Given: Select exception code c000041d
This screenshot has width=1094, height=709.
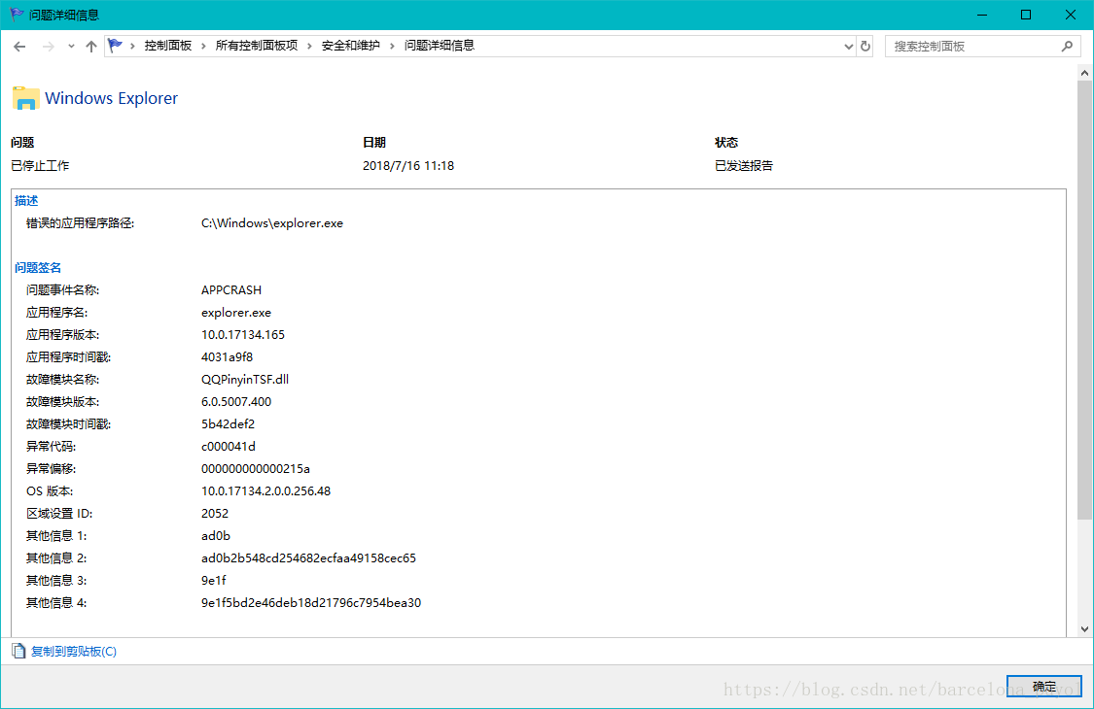Looking at the screenshot, I should [x=229, y=446].
